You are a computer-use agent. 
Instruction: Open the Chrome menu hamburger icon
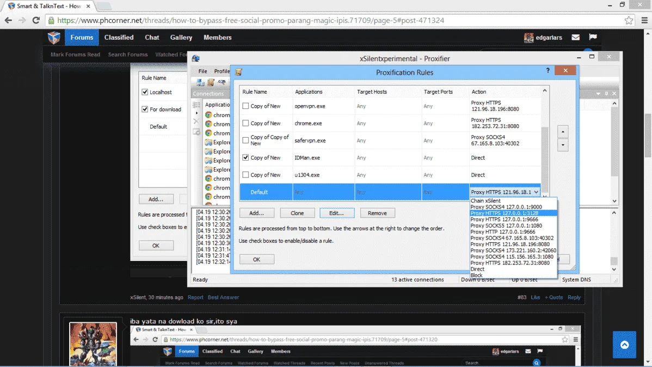point(644,20)
